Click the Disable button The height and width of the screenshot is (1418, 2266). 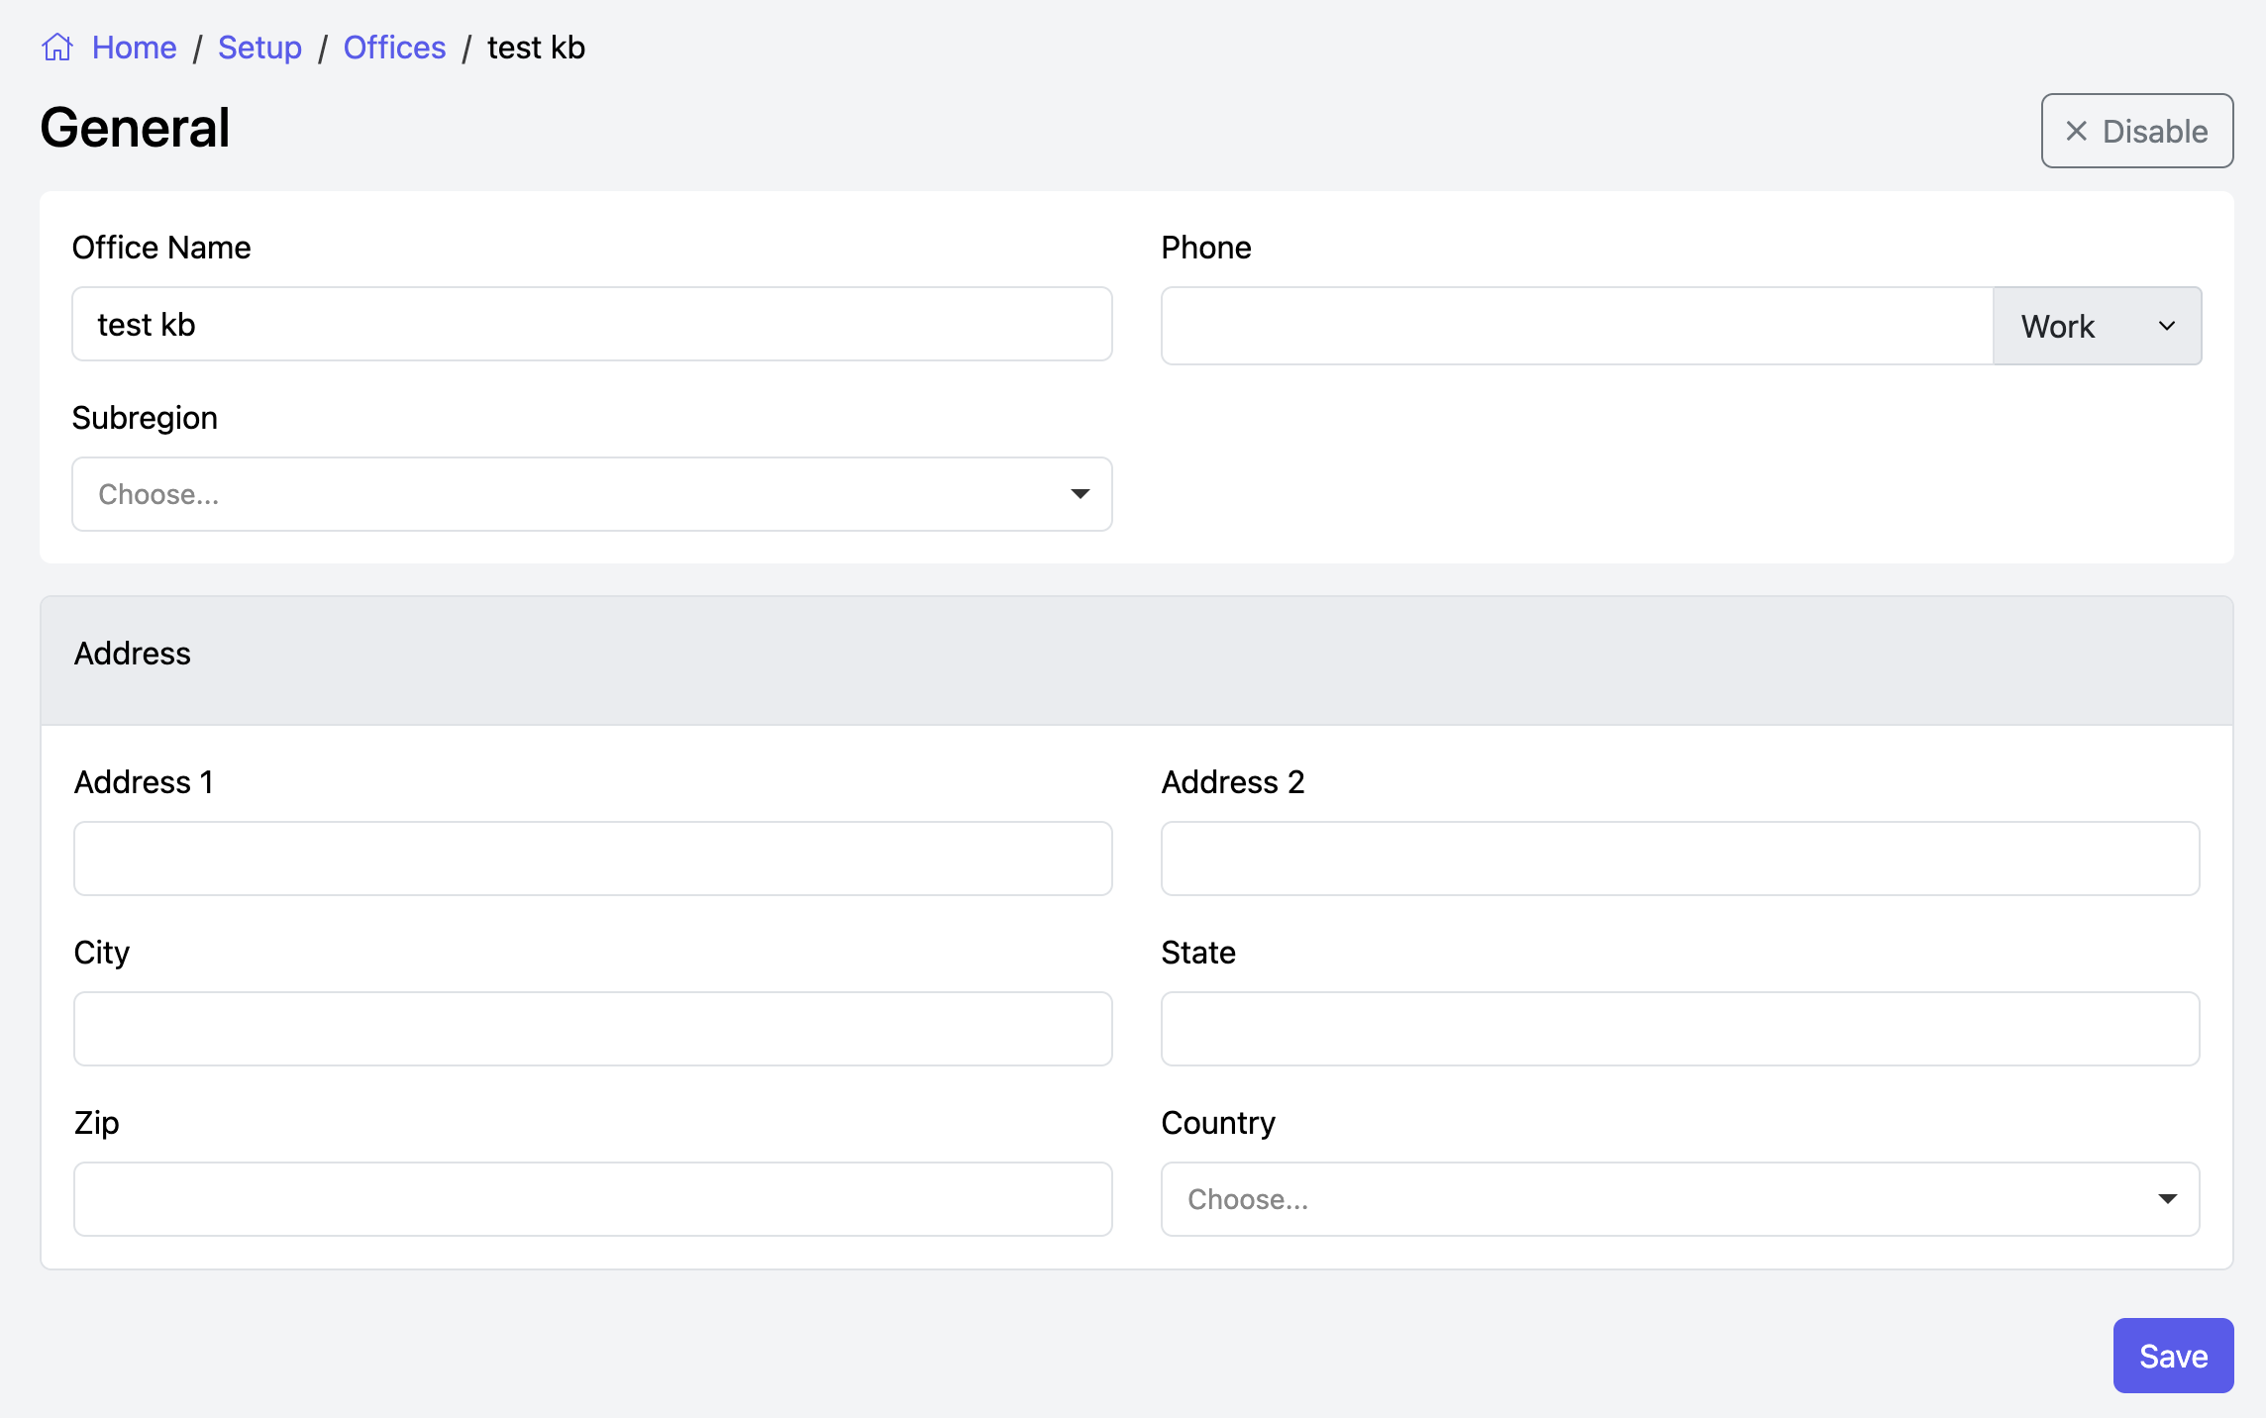pos(2136,131)
